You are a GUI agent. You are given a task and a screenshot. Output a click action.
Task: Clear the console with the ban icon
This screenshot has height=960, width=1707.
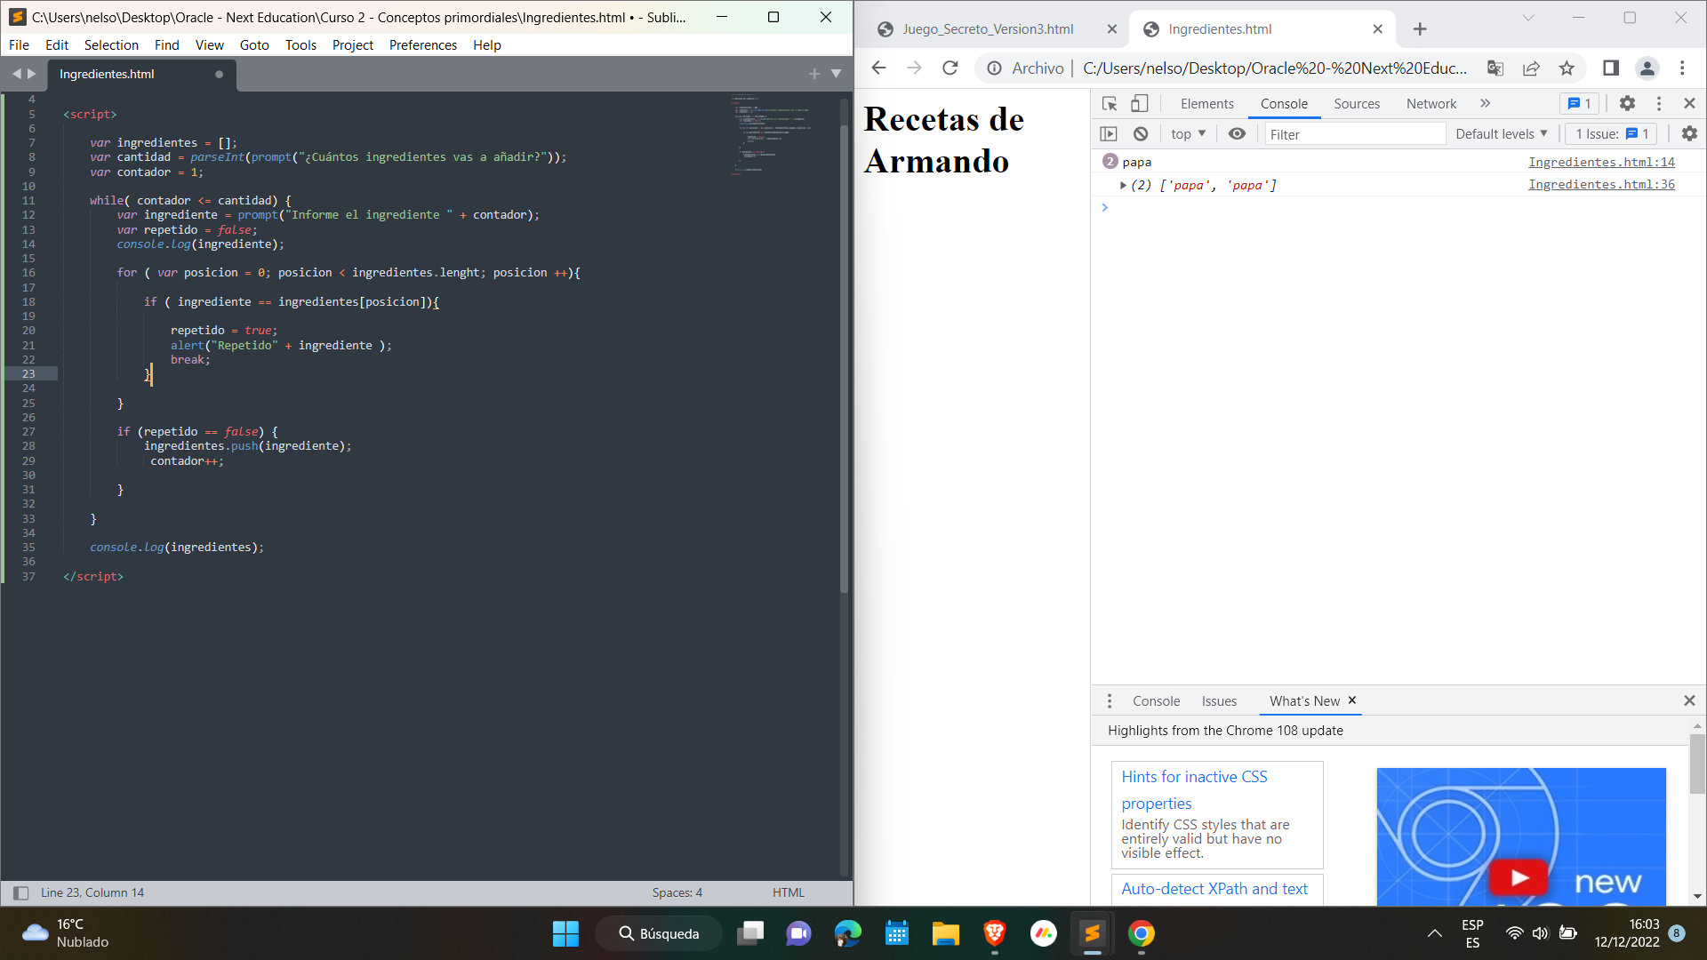click(1141, 134)
